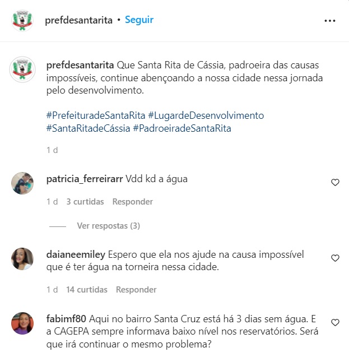Viewport: 349px width, 357px height.
Task: Like fabimf80's comment with heart icon
Action: pyautogui.click(x=335, y=322)
